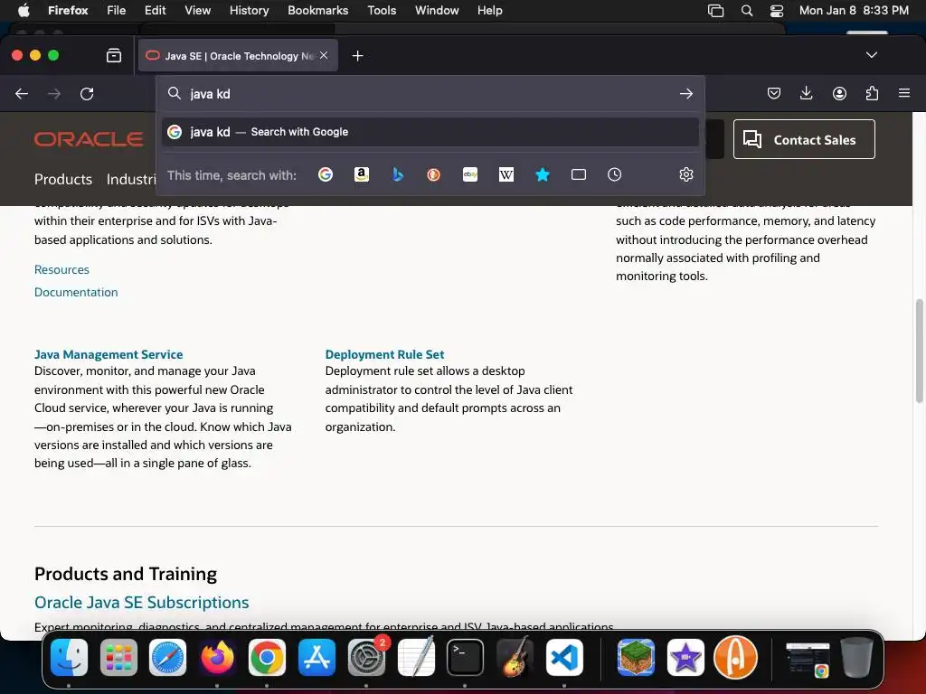The width and height of the screenshot is (926, 694).
Task: Search this time with Amazon icon
Action: pos(362,174)
